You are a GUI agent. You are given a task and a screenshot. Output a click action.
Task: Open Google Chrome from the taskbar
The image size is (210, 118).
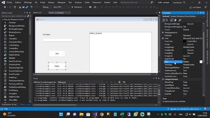point(102,114)
